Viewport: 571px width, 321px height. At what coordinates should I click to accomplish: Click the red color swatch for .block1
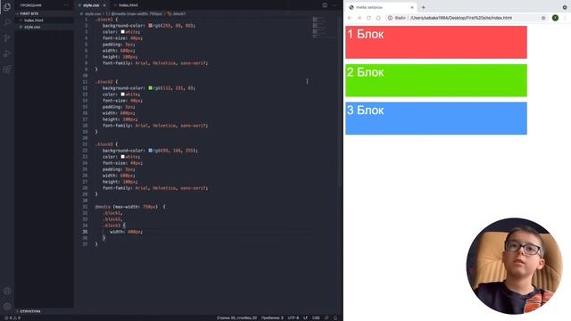[x=150, y=26]
